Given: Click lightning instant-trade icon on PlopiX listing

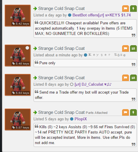Looking at the screenshot, I should [133, 112].
